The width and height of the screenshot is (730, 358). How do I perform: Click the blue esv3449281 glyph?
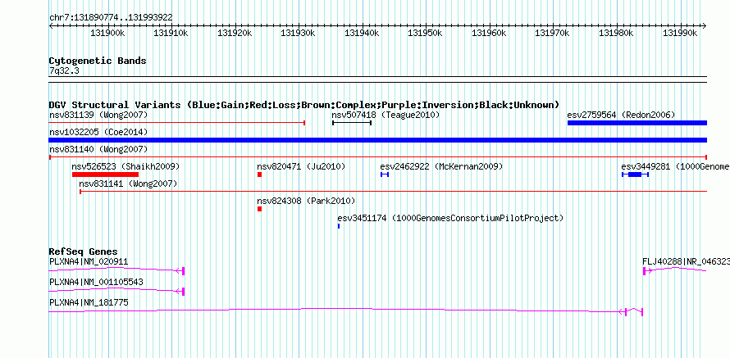635,174
